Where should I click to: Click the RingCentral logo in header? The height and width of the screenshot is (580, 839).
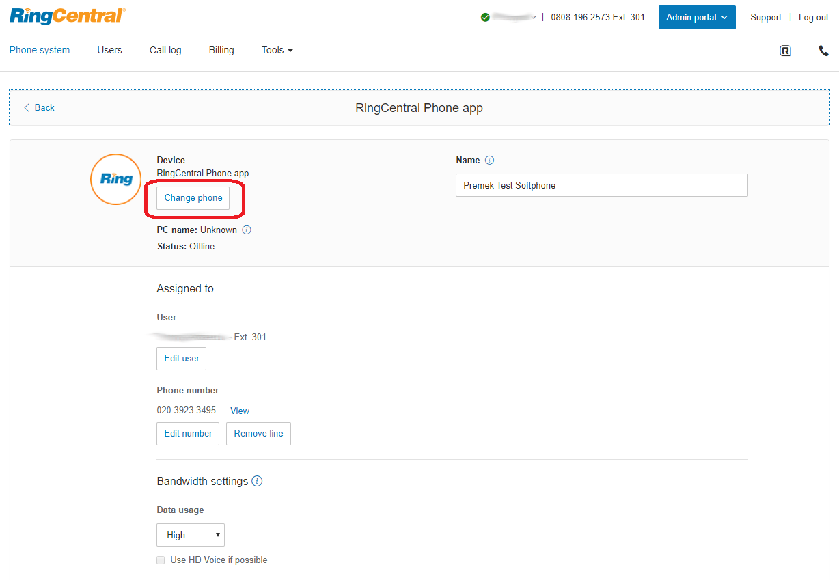point(67,16)
